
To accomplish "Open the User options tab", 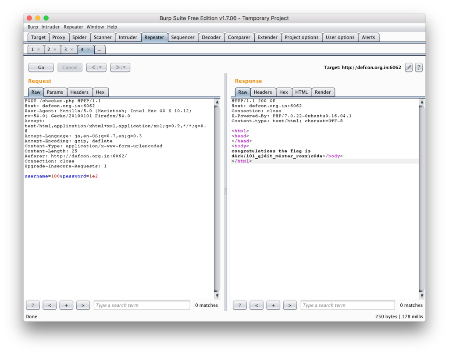I will [x=340, y=37].
